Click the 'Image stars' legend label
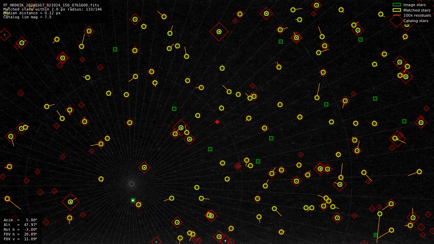The height and width of the screenshot is (244, 434). (414, 5)
